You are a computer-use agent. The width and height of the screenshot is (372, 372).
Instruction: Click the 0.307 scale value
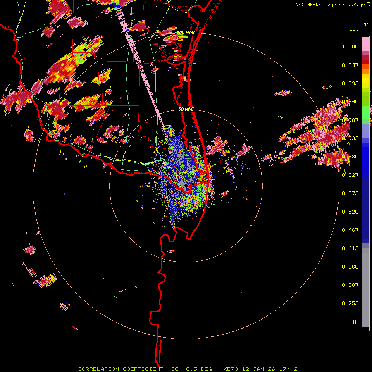point(350,285)
